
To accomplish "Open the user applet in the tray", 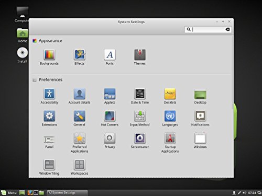I will 234,193.
